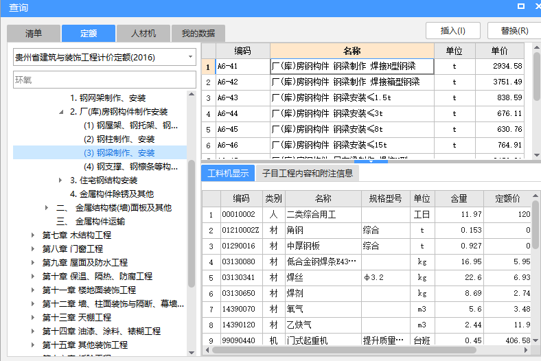Viewport: 541px width, 361px height.
Task: Select 三、金属构件运输 tree item
Action: (91, 222)
